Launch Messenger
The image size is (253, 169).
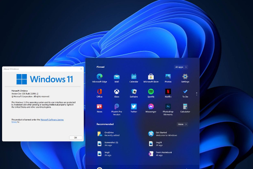click(x=151, y=108)
